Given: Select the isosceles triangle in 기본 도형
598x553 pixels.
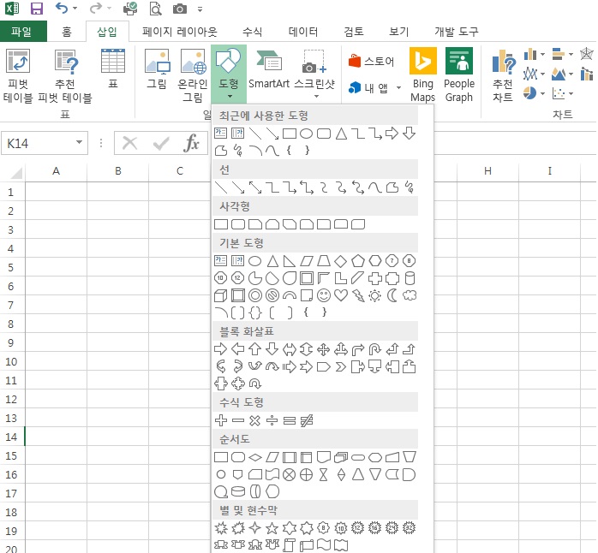Looking at the screenshot, I should [x=272, y=261].
